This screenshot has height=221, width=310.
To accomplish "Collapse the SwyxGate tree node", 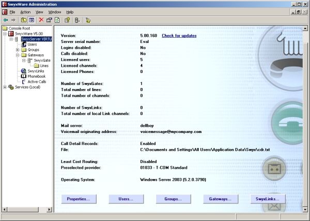I will 24,61.
